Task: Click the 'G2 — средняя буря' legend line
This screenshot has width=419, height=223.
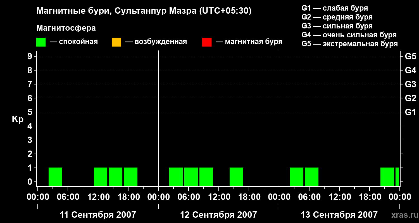Action: pyautogui.click(x=337, y=17)
